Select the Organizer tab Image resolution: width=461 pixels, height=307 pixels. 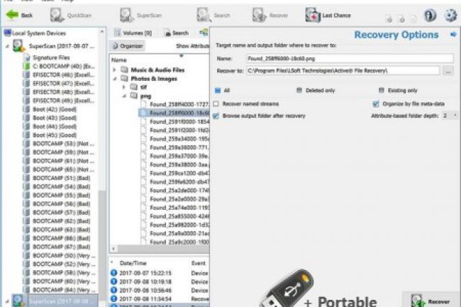130,45
